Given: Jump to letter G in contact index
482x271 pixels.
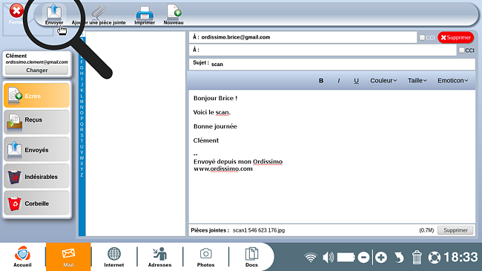Looking at the screenshot, I should tap(82, 68).
